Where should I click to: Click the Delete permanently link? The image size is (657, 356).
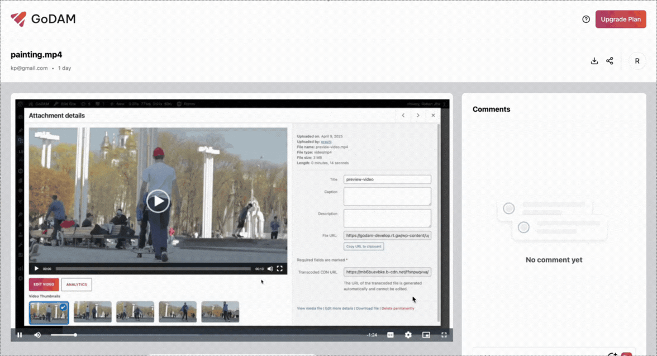pyautogui.click(x=398, y=308)
